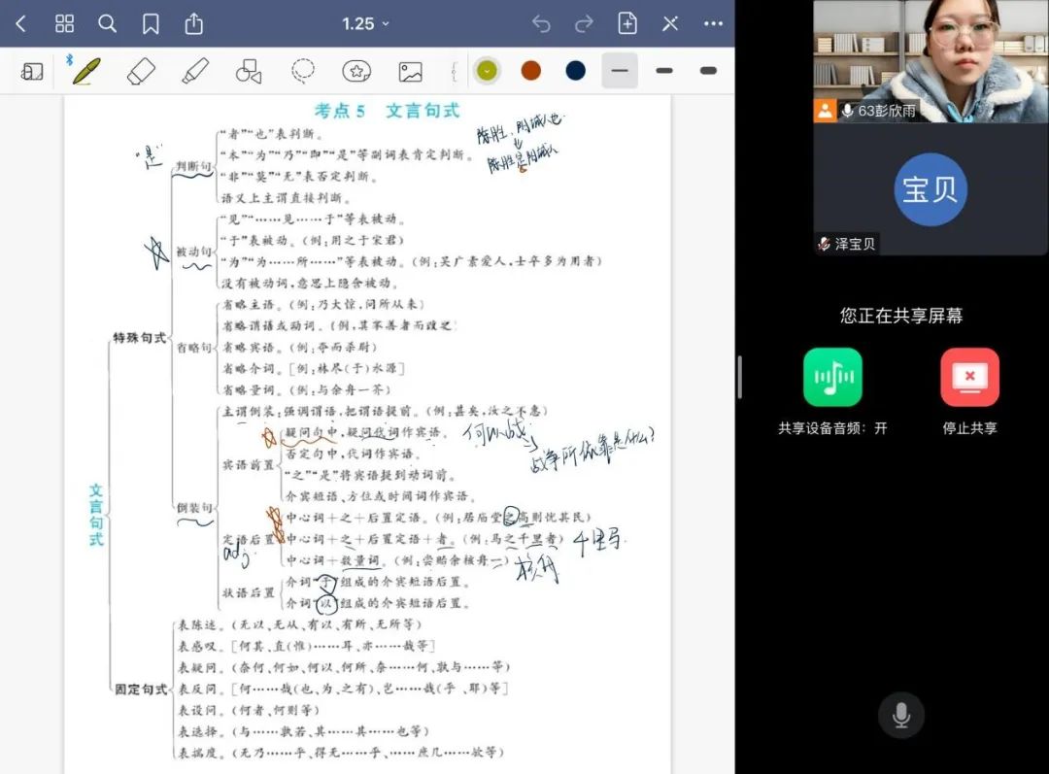Open the page thumbnails grid view
Viewport: 1049px width, 774px height.
64,23
